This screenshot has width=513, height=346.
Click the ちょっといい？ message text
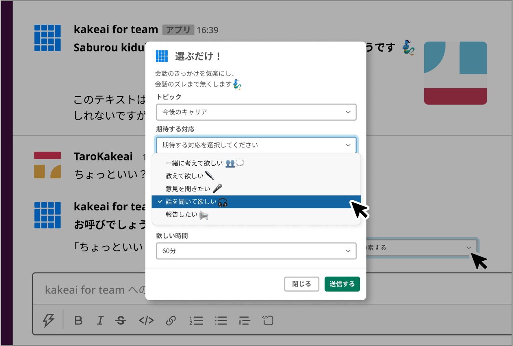[x=110, y=175]
